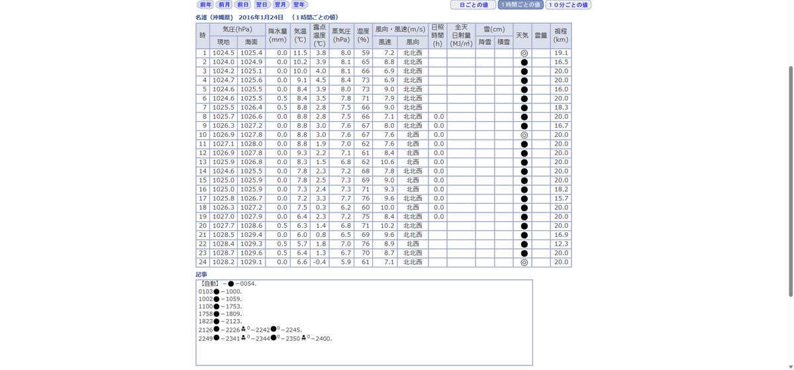Click inside the 記事 remarks text box

364,322
